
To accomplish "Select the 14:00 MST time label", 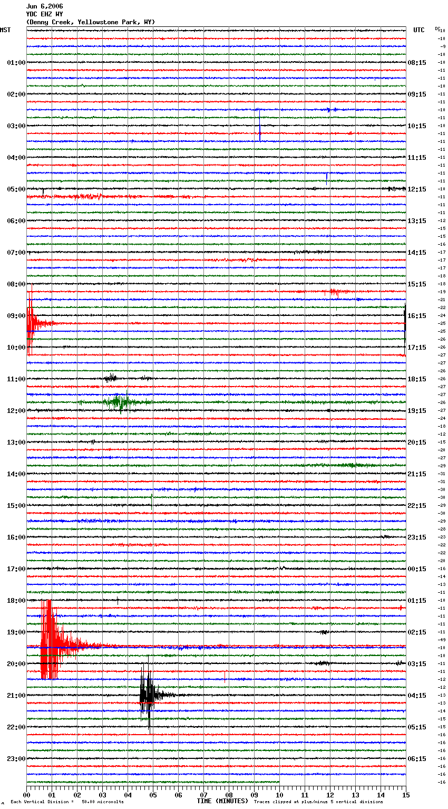I will (16, 474).
